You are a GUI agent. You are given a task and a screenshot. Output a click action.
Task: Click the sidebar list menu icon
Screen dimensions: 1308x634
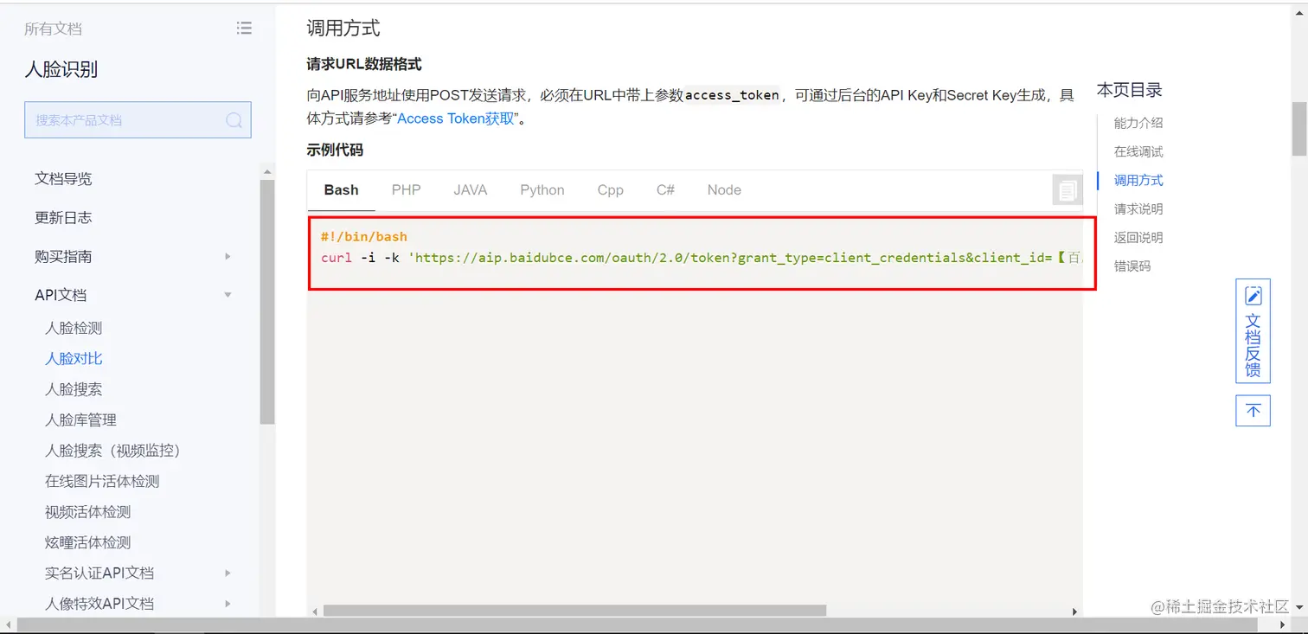[x=244, y=29]
